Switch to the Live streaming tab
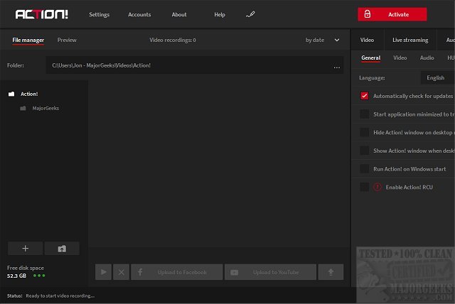This screenshot has height=304, width=455. click(410, 40)
